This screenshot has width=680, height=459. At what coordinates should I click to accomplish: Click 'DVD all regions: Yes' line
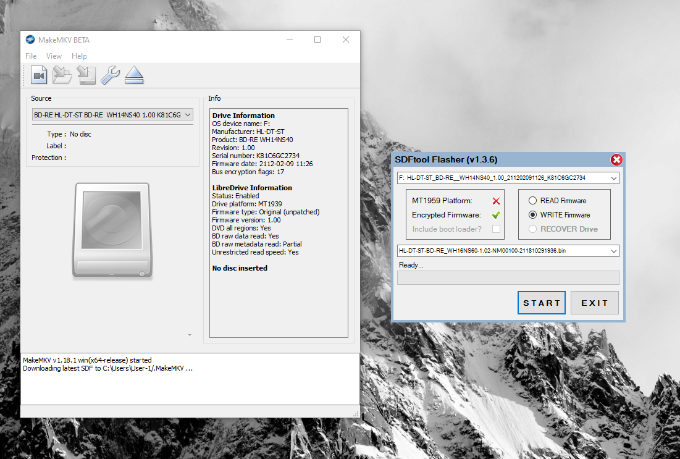(x=241, y=228)
